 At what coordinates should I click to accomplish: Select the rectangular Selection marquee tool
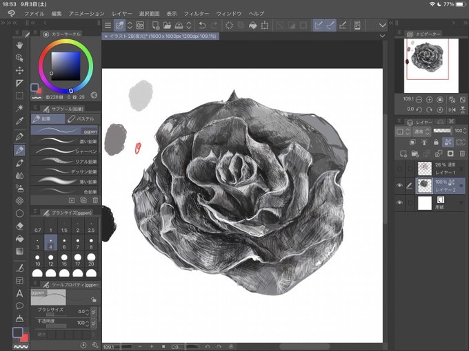pos(19,96)
